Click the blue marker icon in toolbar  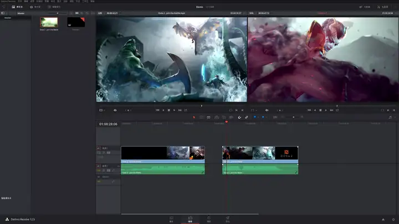[x=263, y=117]
